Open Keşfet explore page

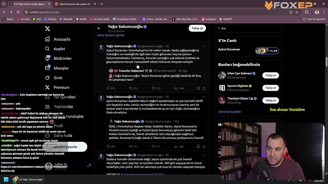click(55, 49)
